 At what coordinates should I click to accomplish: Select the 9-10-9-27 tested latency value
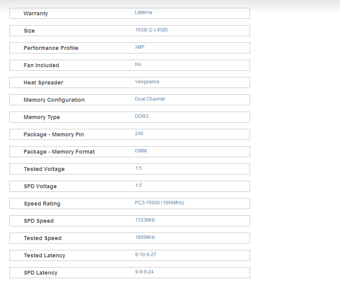[146, 255]
